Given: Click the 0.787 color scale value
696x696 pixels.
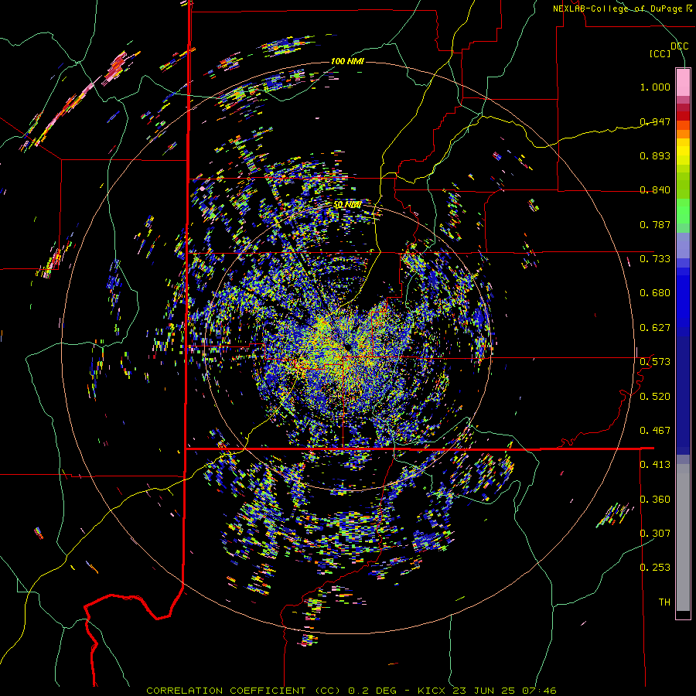Looking at the screenshot, I should click(655, 224).
